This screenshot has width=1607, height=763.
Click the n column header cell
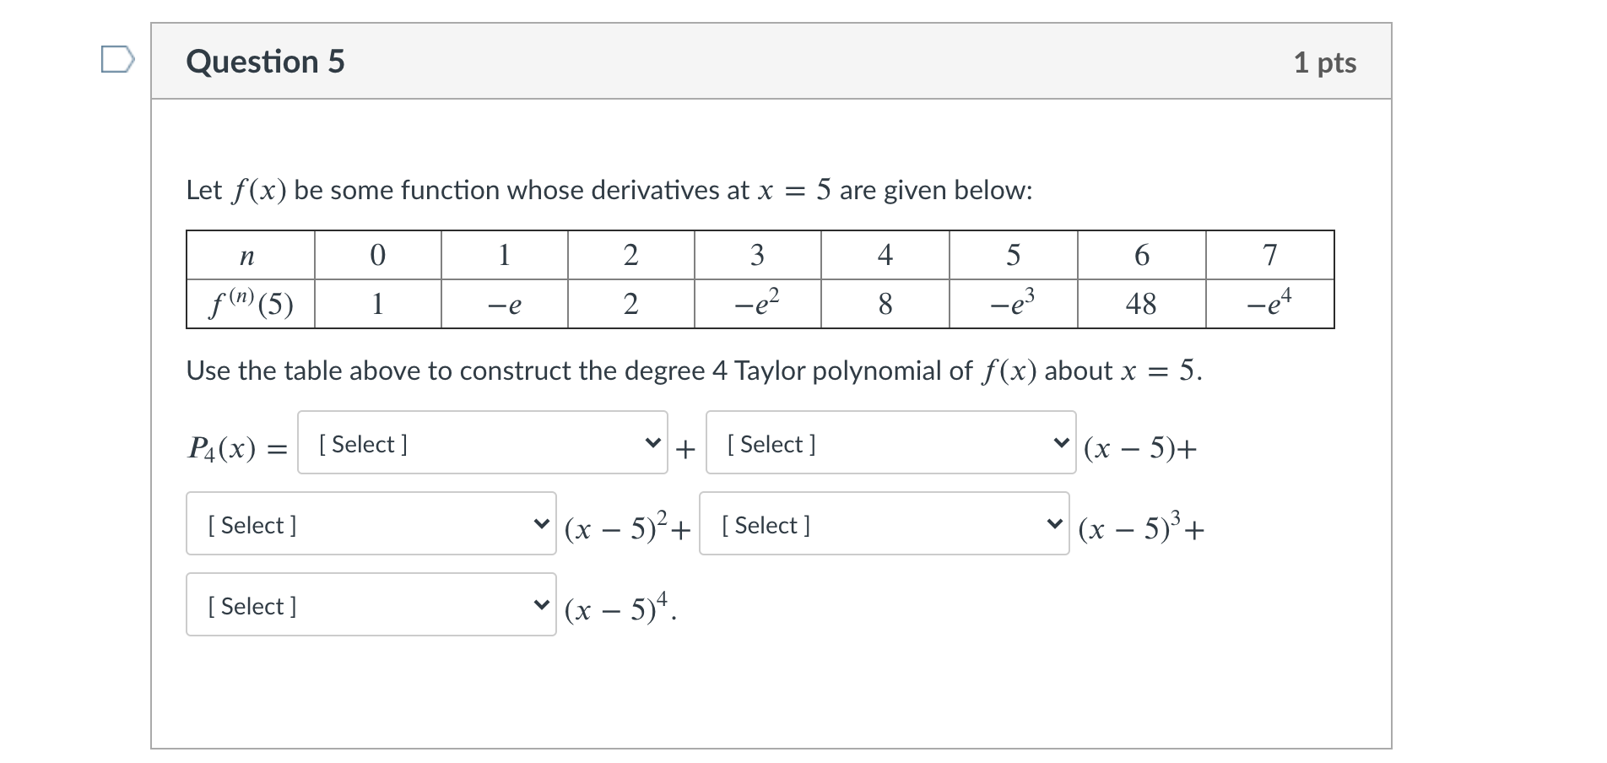tap(246, 255)
